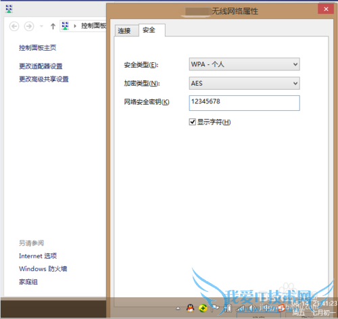Viewport: 338px width, 319px height.
Task: Open 家庭组 link
Action: point(28,282)
